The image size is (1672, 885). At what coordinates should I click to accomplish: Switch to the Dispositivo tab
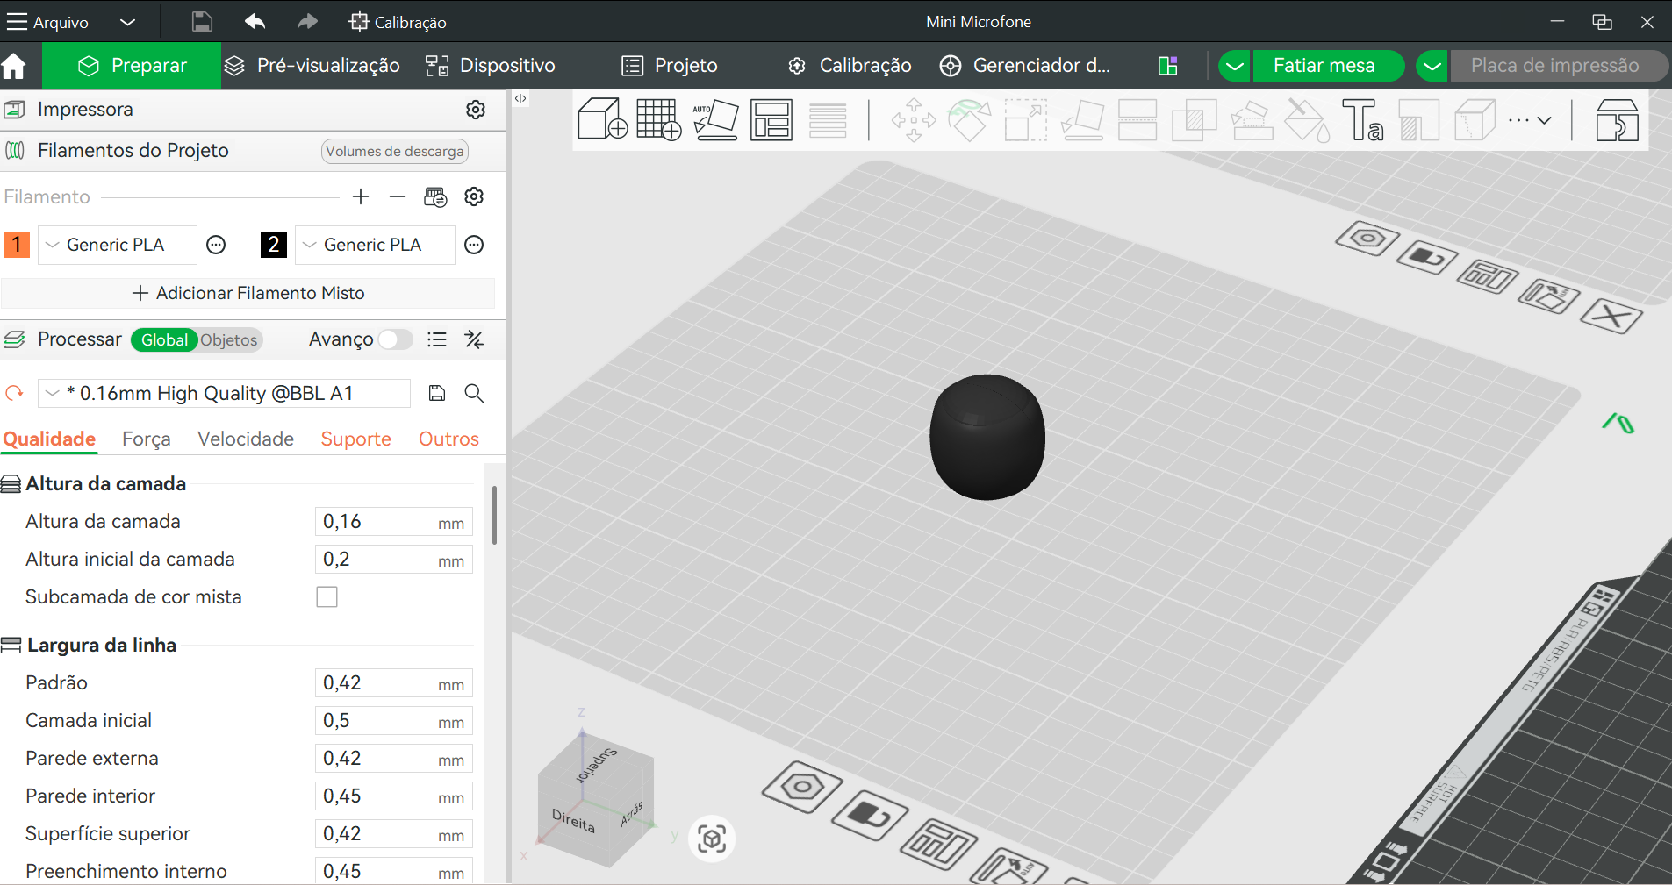491,66
